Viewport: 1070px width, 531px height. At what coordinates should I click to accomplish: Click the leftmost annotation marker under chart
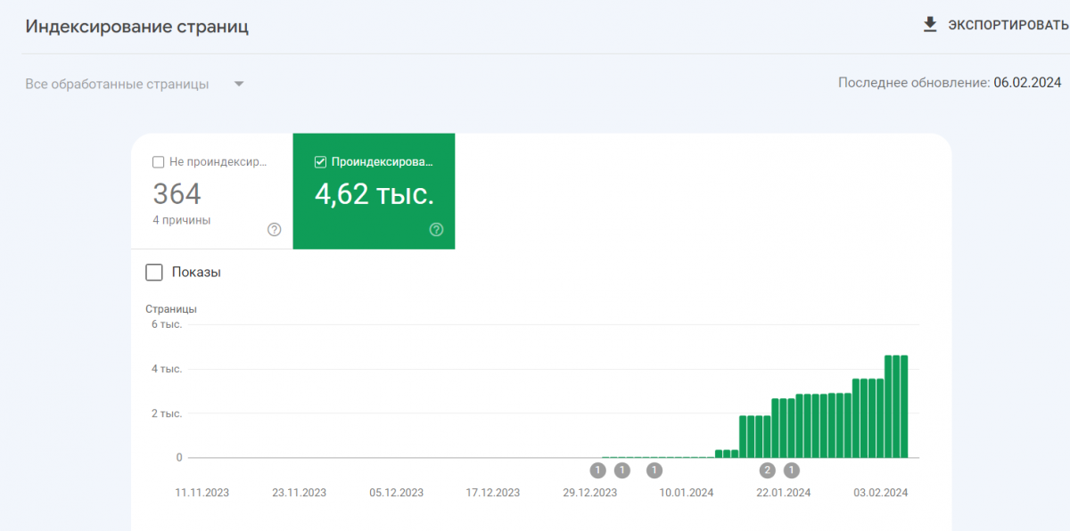(x=597, y=470)
